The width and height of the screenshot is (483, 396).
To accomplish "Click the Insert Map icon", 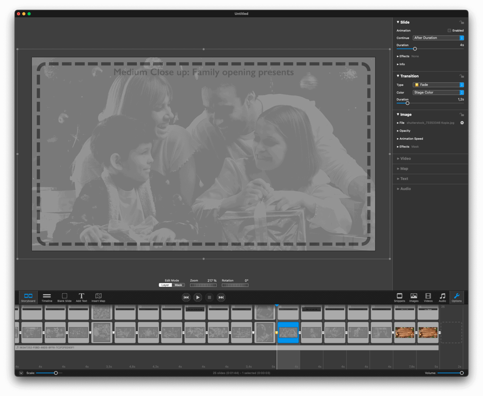I will (98, 297).
